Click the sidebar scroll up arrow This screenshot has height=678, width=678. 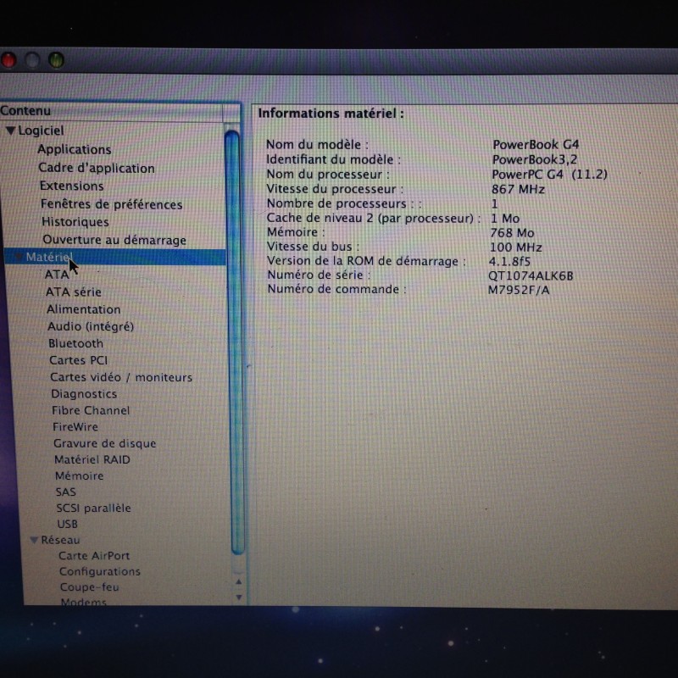click(239, 582)
